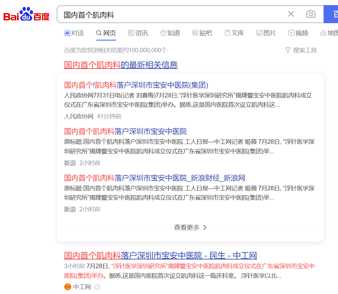The image size is (338, 294).
Task: Click the 人民政协网 source label
Action: [79, 116]
